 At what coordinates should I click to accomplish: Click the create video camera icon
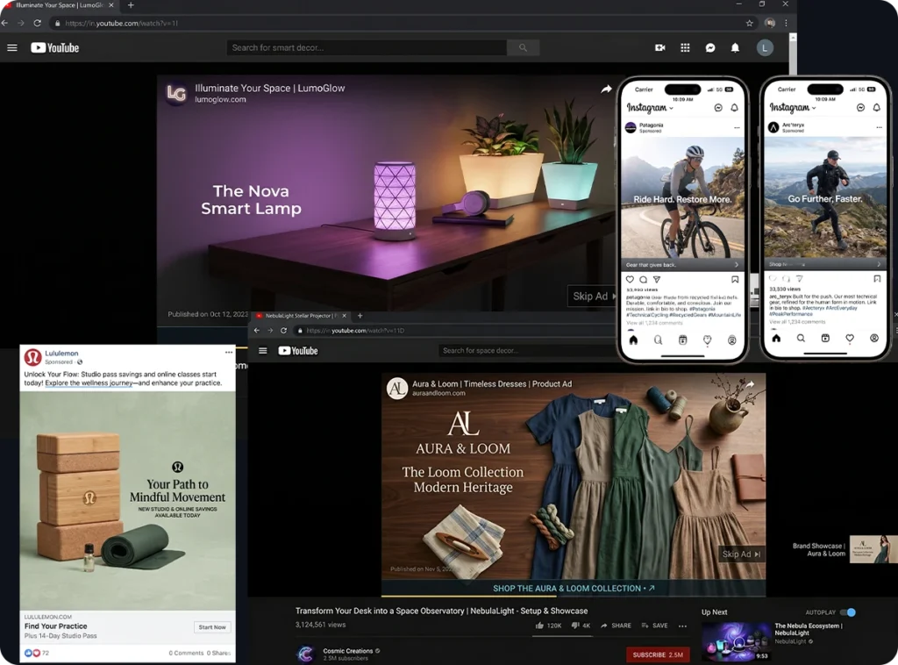click(x=659, y=47)
